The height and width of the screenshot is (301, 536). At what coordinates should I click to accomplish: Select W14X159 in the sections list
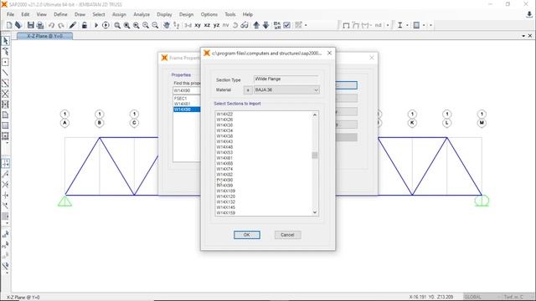[225, 212]
